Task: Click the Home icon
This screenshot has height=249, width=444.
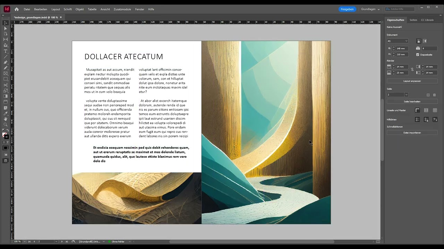Action: pos(16,9)
